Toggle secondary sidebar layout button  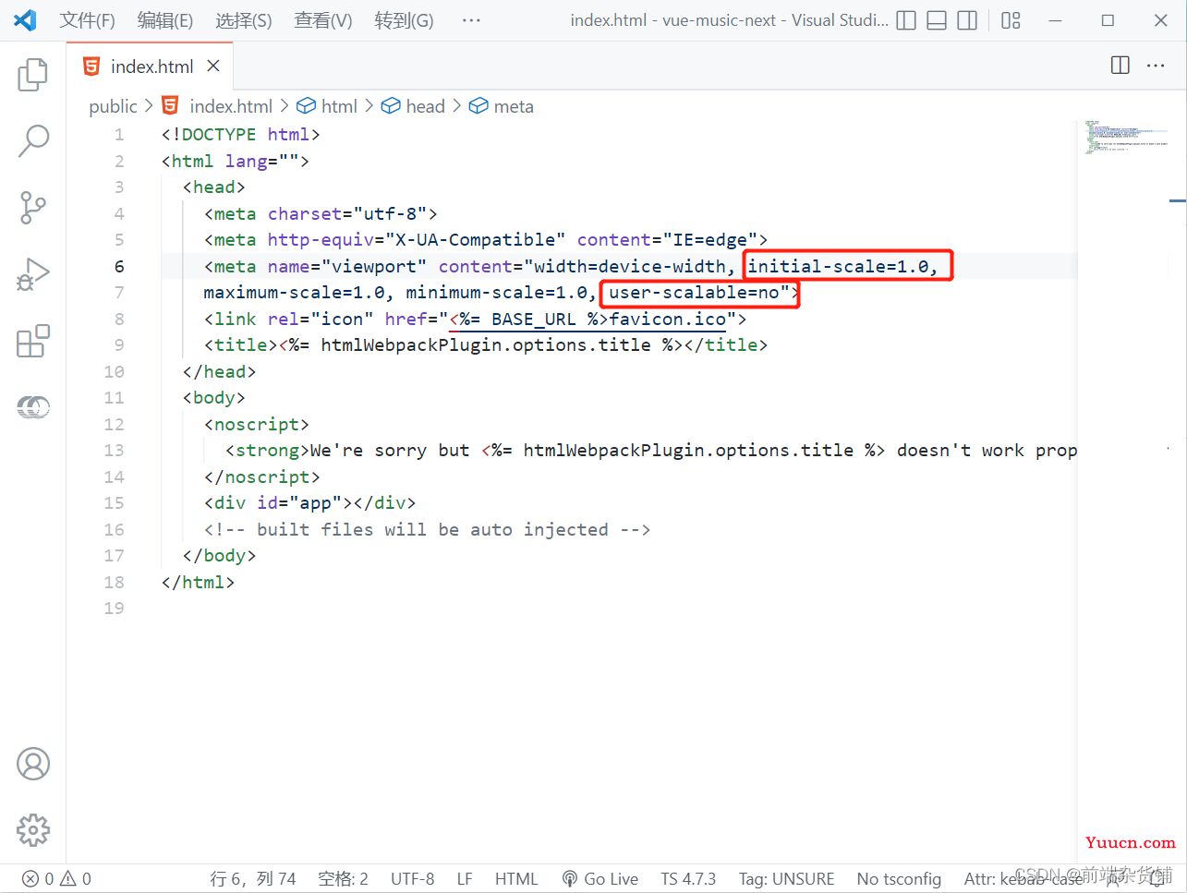click(967, 20)
